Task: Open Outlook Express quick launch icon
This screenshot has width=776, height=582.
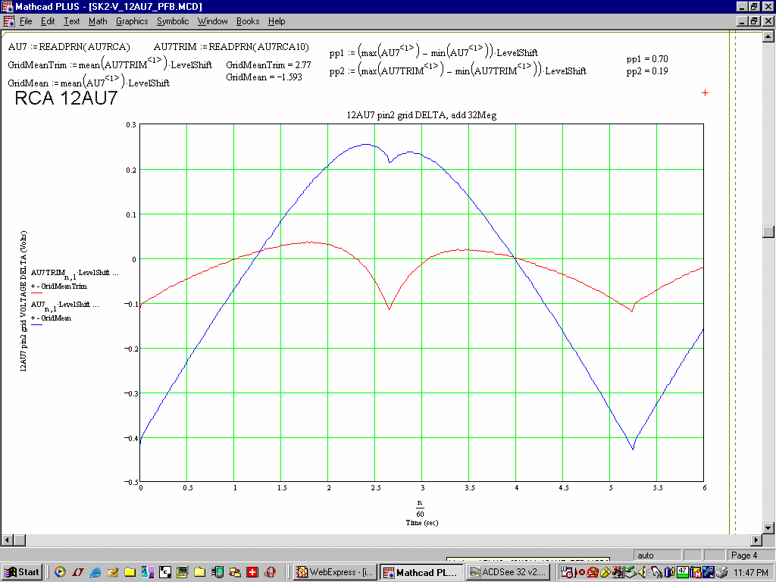Action: [x=112, y=572]
